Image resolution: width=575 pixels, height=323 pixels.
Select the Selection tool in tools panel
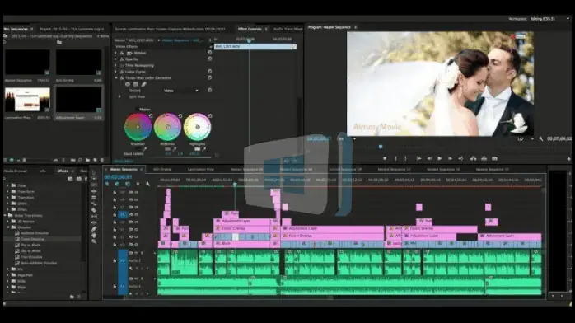coord(94,172)
